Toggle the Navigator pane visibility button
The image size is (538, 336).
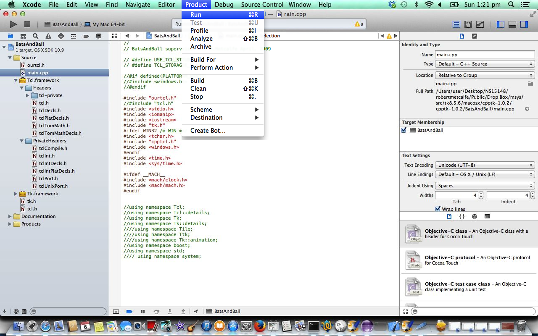[x=501, y=24]
